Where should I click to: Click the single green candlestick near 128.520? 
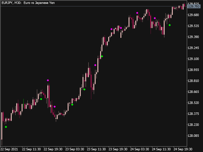[x=23, y=103]
